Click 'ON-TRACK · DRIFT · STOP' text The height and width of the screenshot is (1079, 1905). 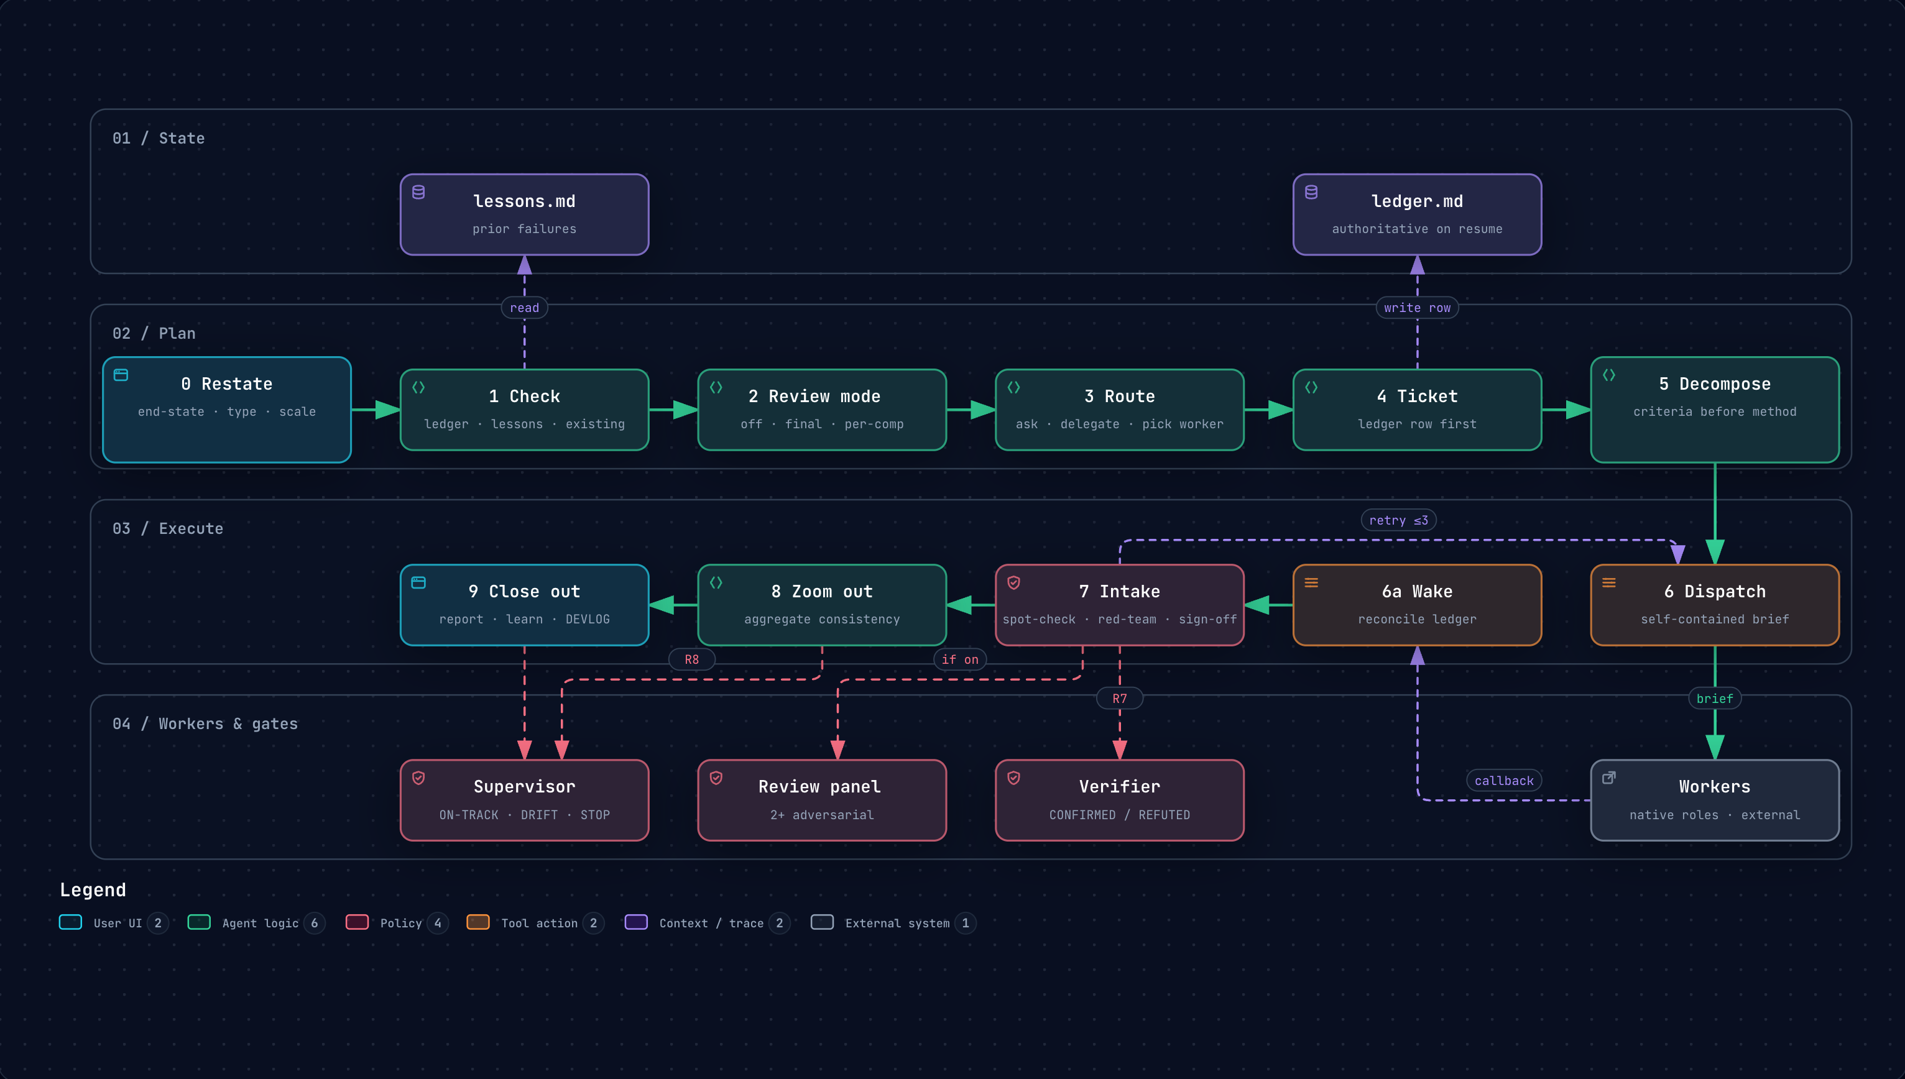pos(524,814)
